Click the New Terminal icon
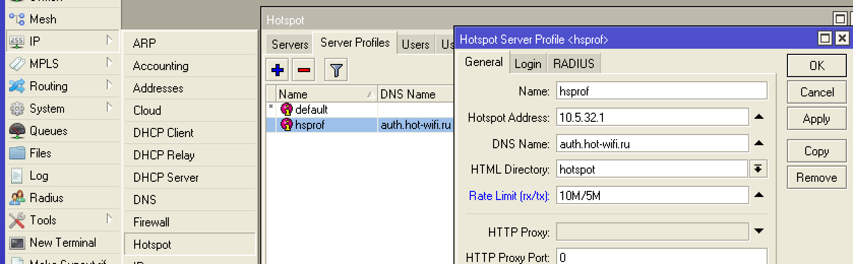Screen dimensions: 853x264 tap(17, 243)
